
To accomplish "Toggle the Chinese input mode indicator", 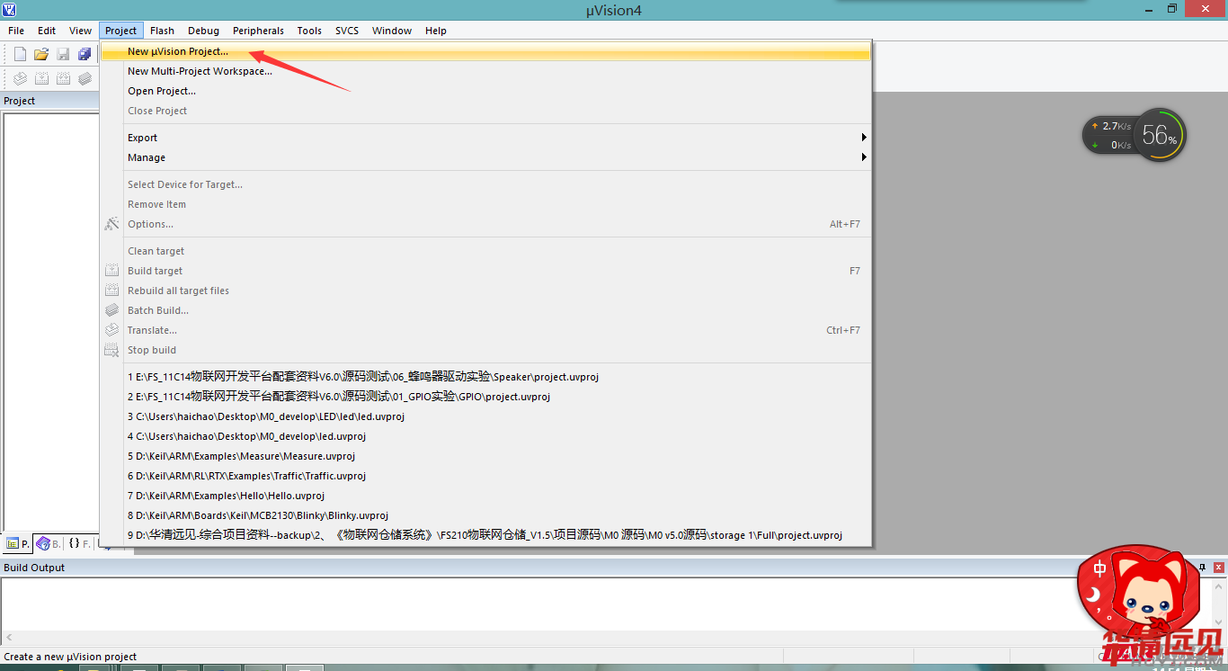I will pyautogui.click(x=1099, y=570).
